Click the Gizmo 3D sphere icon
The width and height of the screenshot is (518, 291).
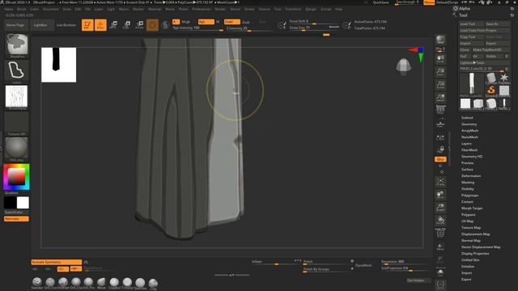pyautogui.click(x=152, y=25)
